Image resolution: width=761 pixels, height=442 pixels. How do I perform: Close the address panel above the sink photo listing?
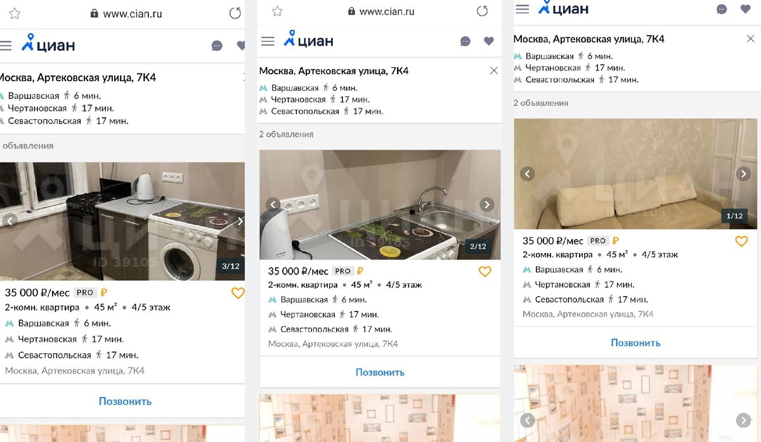click(494, 70)
